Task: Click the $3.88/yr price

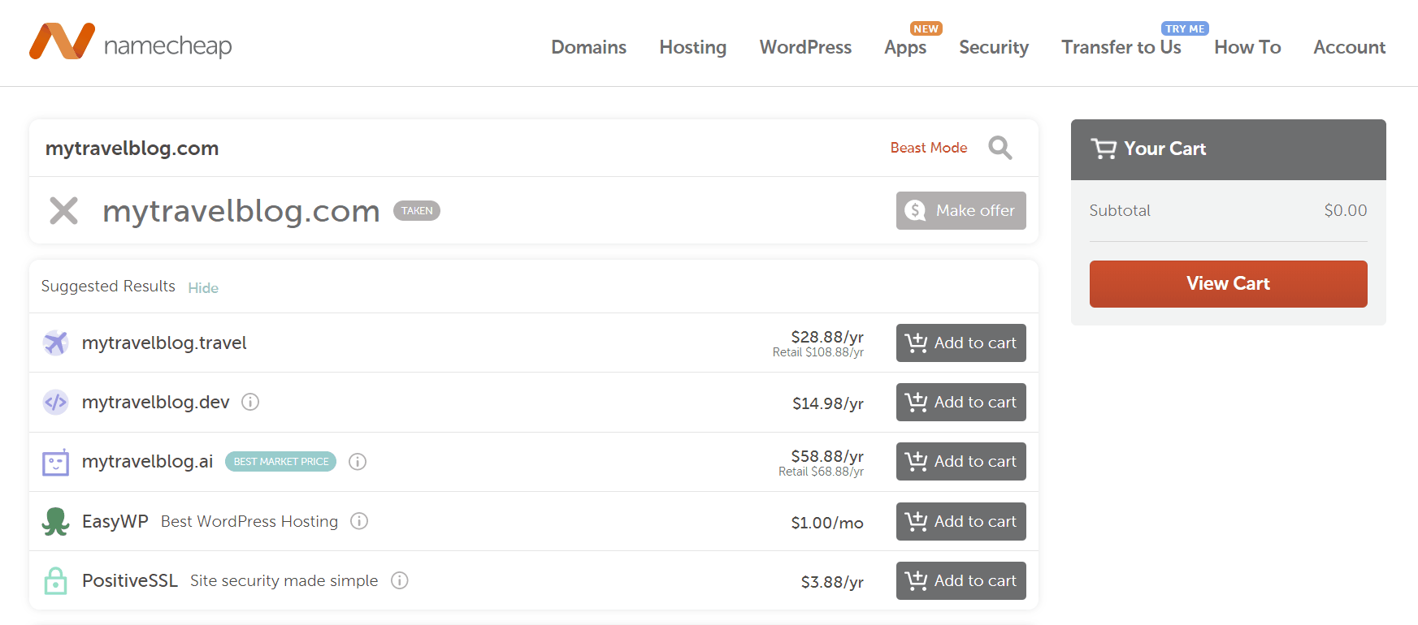Action: point(832,582)
